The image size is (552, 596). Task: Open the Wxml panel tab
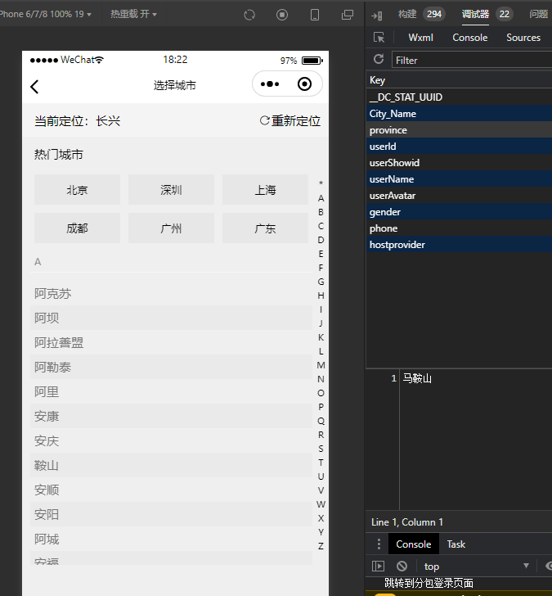420,38
